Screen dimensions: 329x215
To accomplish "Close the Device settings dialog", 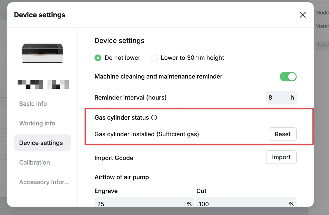I will 303,15.
